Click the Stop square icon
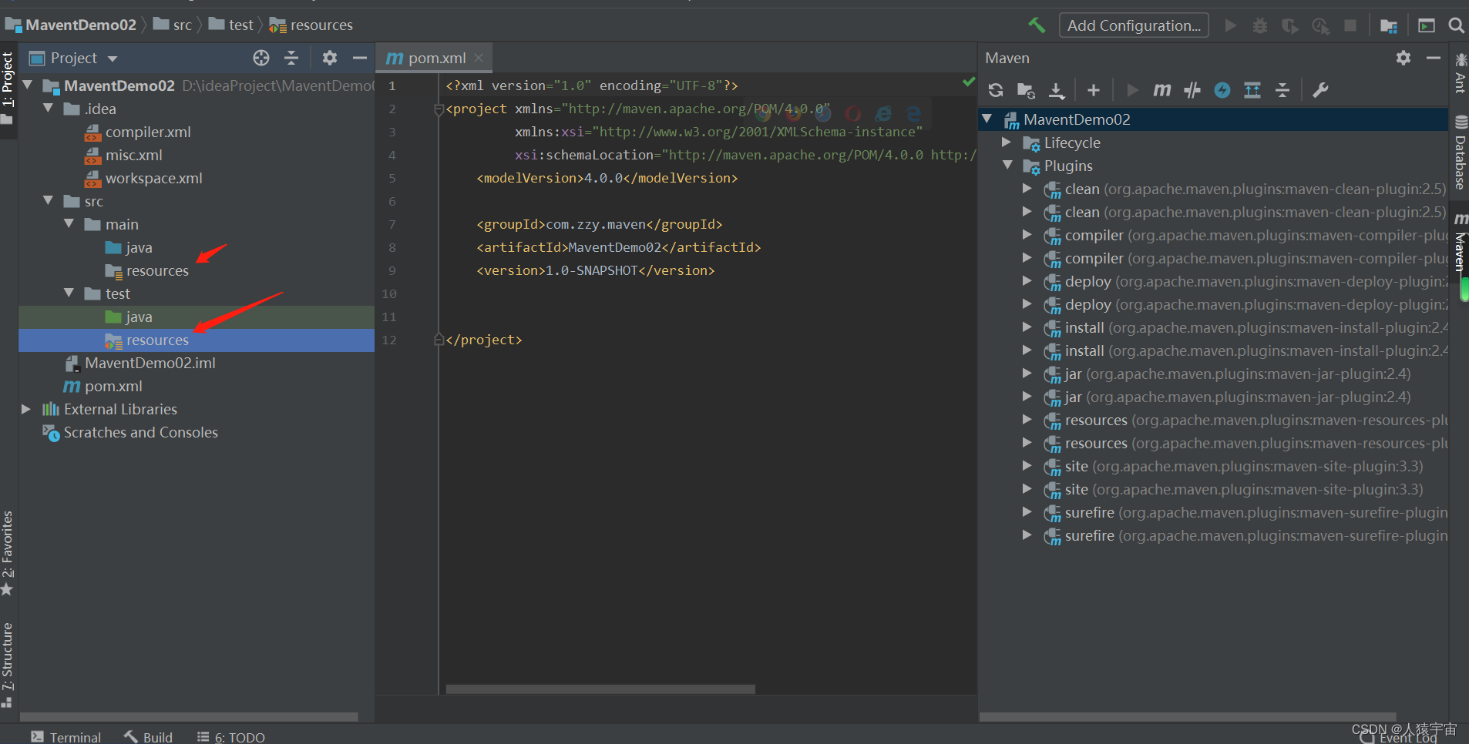The height and width of the screenshot is (744, 1469). click(1350, 25)
